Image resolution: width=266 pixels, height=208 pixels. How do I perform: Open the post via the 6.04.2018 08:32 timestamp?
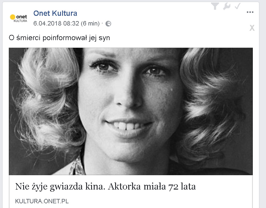(56, 23)
